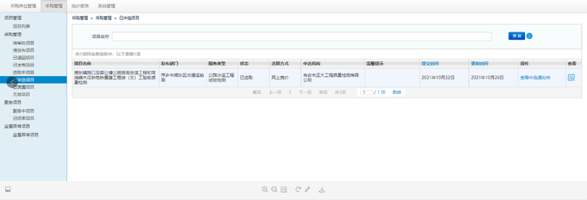Open 无效项目 in the sidebar

[x=21, y=95]
